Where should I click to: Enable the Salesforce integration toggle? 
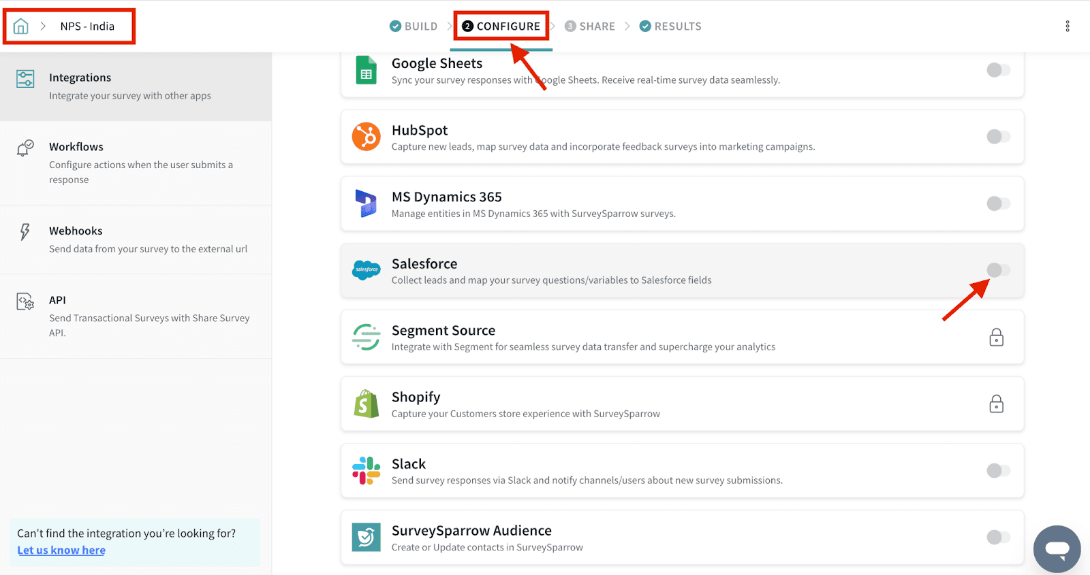[998, 270]
